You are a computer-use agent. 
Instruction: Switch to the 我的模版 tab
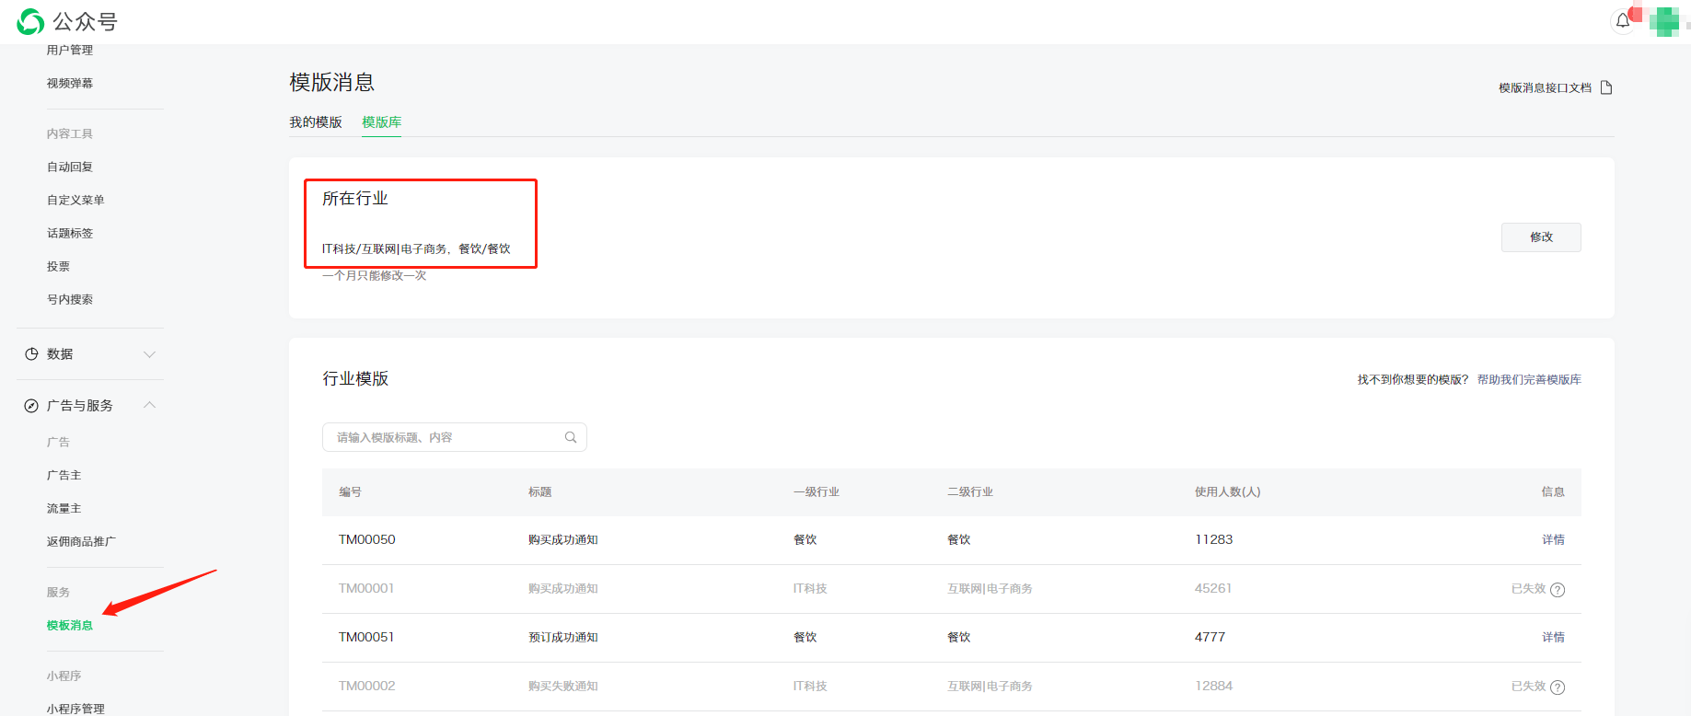(316, 122)
